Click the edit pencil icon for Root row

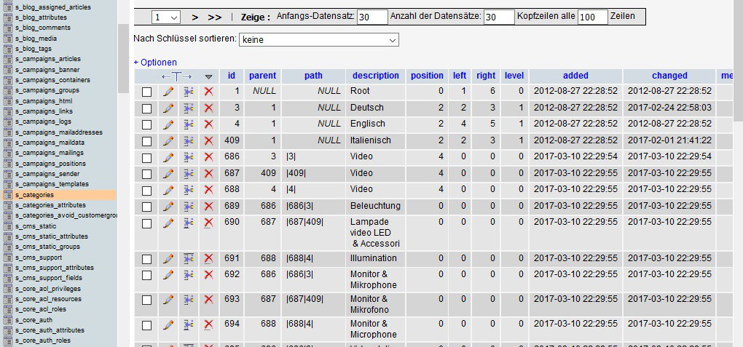click(168, 92)
